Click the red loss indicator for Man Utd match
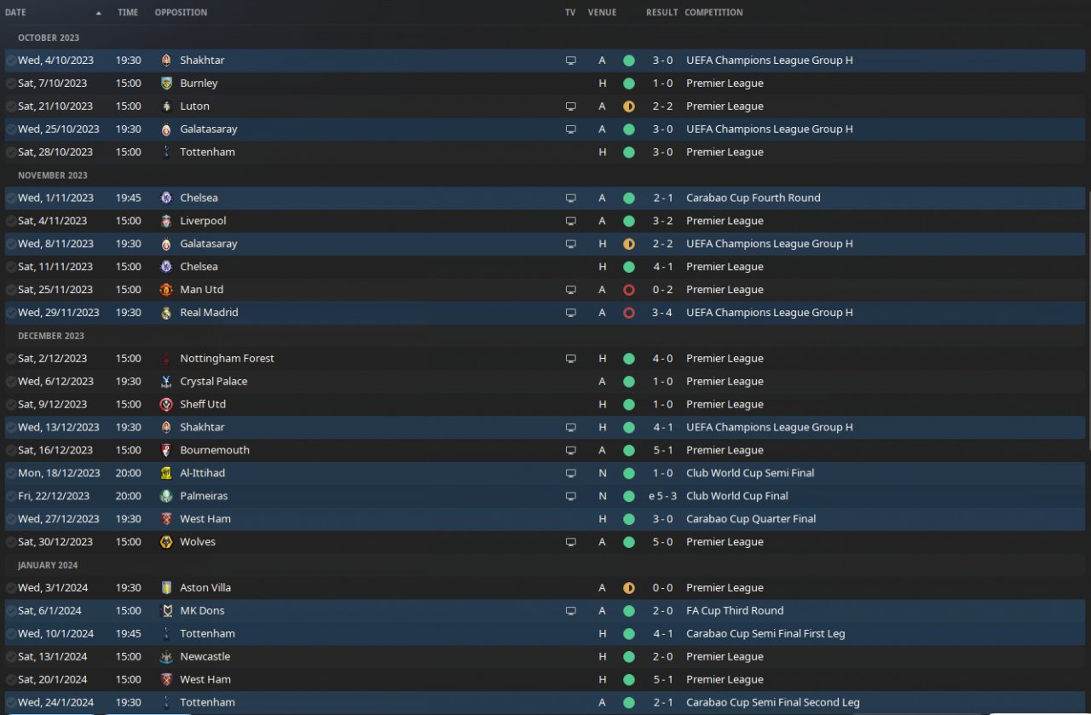Screen dimensions: 1091x715 tap(629, 290)
